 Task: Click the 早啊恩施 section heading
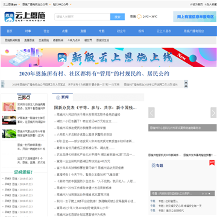click(24, 172)
